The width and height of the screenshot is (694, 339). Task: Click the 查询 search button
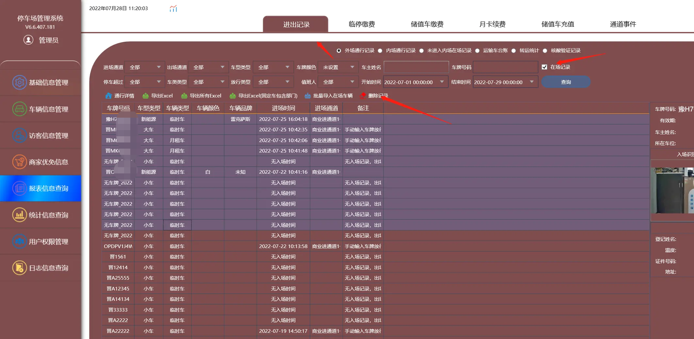pos(566,82)
